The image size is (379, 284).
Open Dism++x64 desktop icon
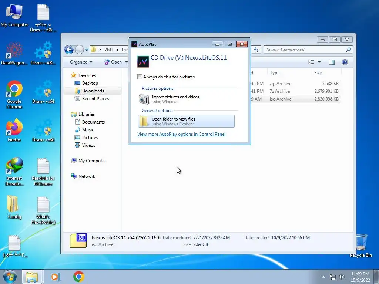(x=43, y=92)
